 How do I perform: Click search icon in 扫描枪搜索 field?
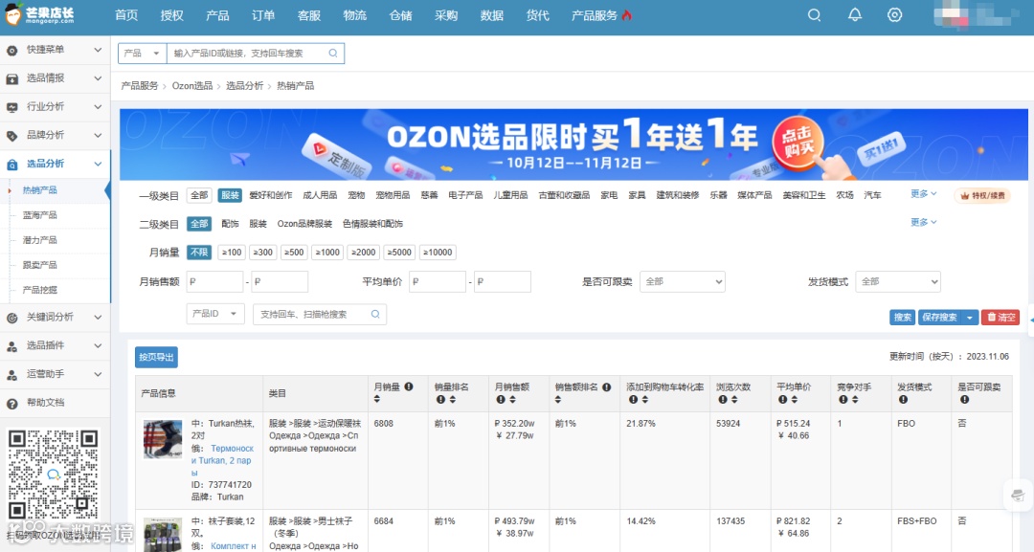pyautogui.click(x=375, y=314)
